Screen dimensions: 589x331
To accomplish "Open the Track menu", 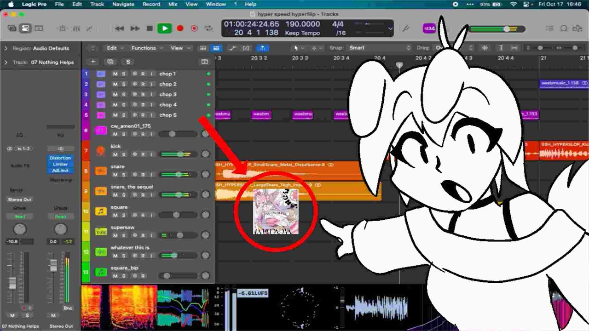I will (x=97, y=4).
